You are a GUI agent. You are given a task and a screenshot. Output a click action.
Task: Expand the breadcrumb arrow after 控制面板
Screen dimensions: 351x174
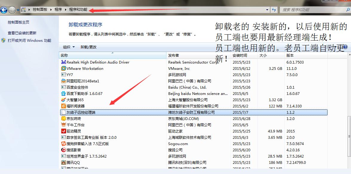coord(51,10)
